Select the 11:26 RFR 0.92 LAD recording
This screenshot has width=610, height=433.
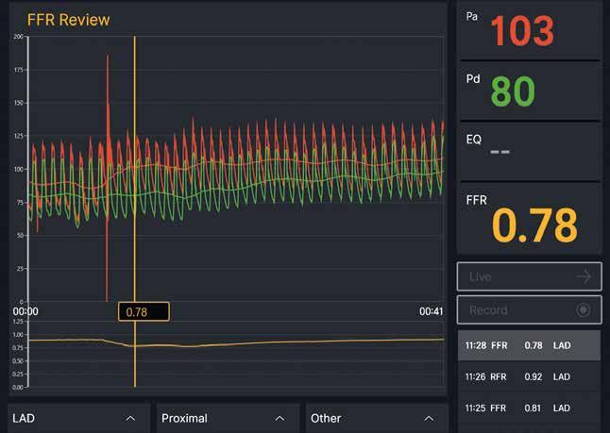pos(529,376)
